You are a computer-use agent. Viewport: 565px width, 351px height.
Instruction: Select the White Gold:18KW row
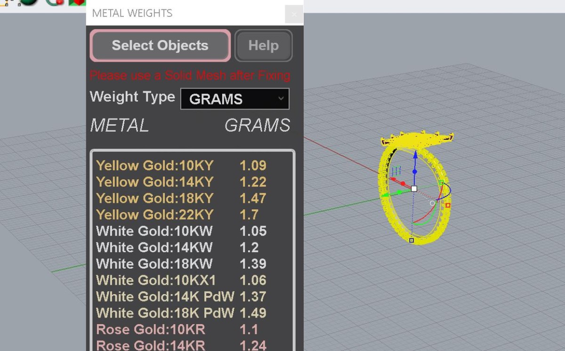click(x=181, y=264)
